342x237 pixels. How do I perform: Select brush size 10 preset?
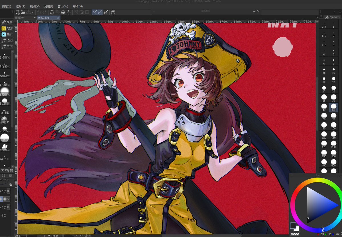(333, 71)
